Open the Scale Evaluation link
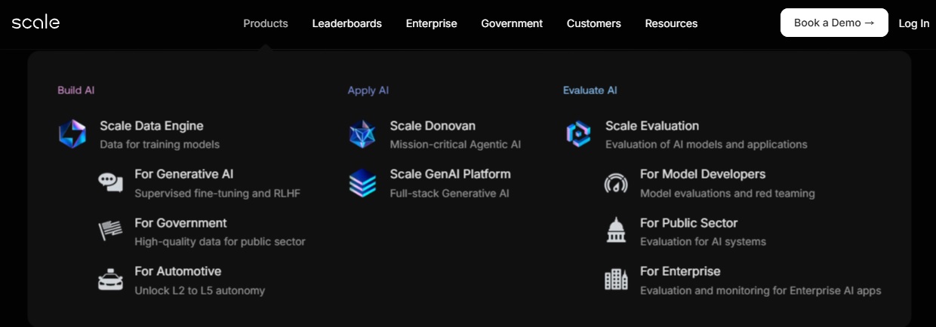Screen dimensions: 936x327 pyautogui.click(x=652, y=126)
